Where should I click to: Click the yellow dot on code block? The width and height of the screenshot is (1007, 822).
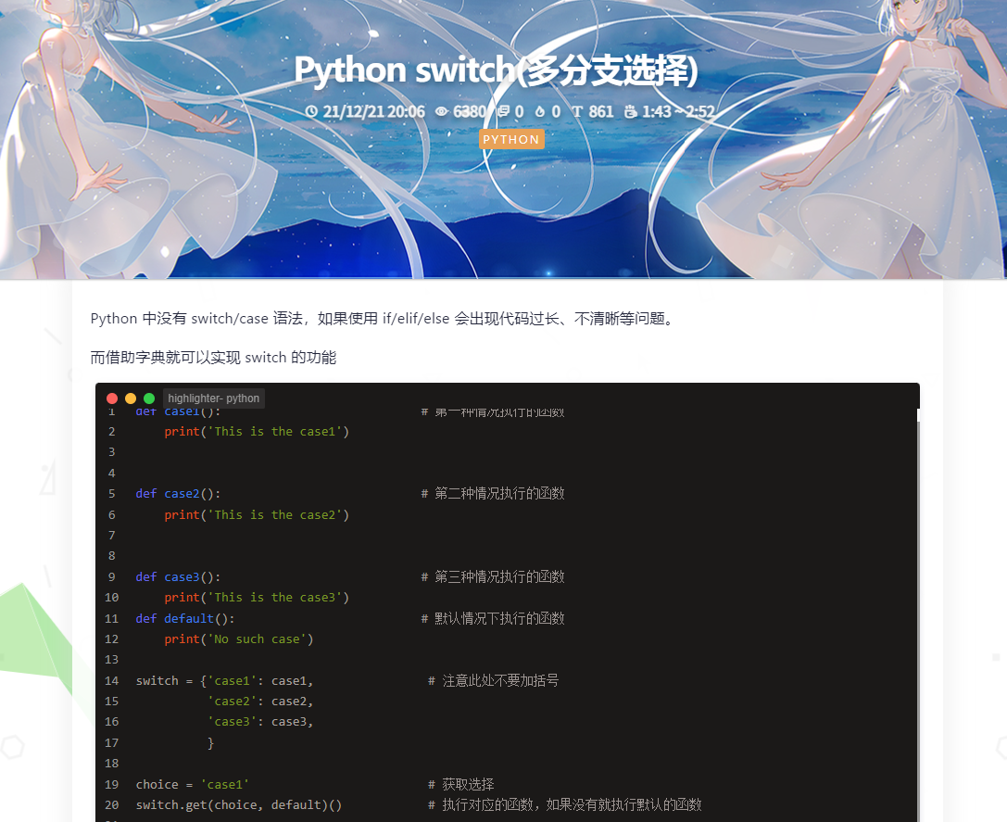point(131,398)
